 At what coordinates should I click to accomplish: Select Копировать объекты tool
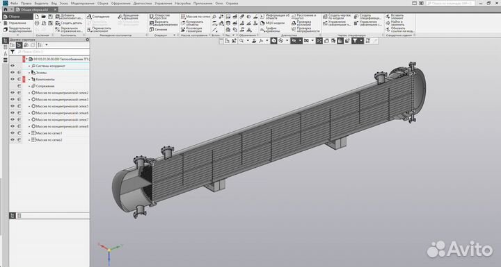click(x=192, y=24)
